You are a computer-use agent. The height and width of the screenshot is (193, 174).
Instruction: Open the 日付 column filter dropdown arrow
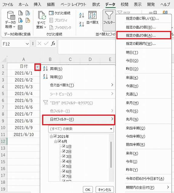click(38, 67)
